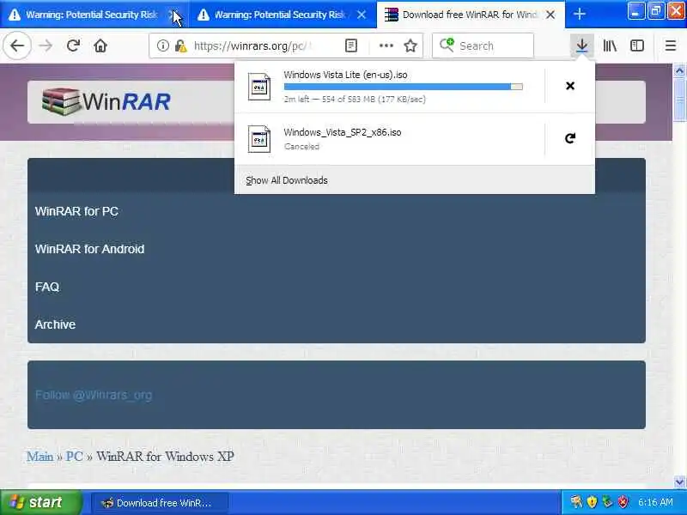Click the page scrollbar down arrow
Screen dimensions: 687x515
(x=679, y=482)
